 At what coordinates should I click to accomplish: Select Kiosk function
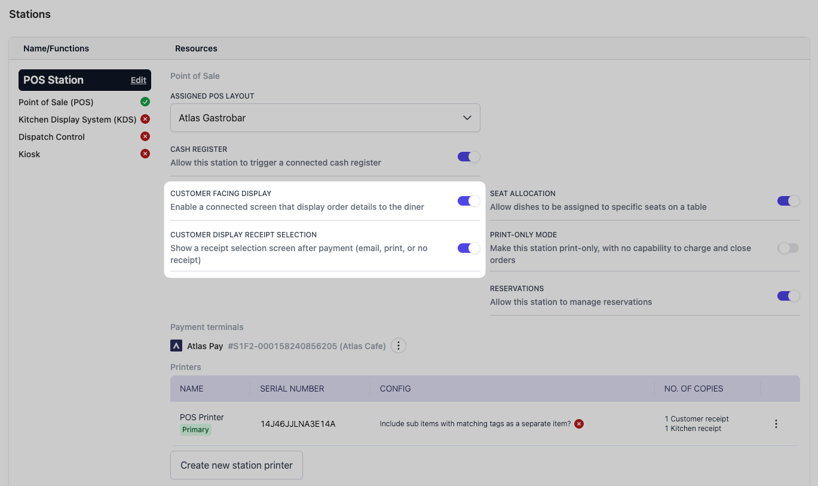29,154
